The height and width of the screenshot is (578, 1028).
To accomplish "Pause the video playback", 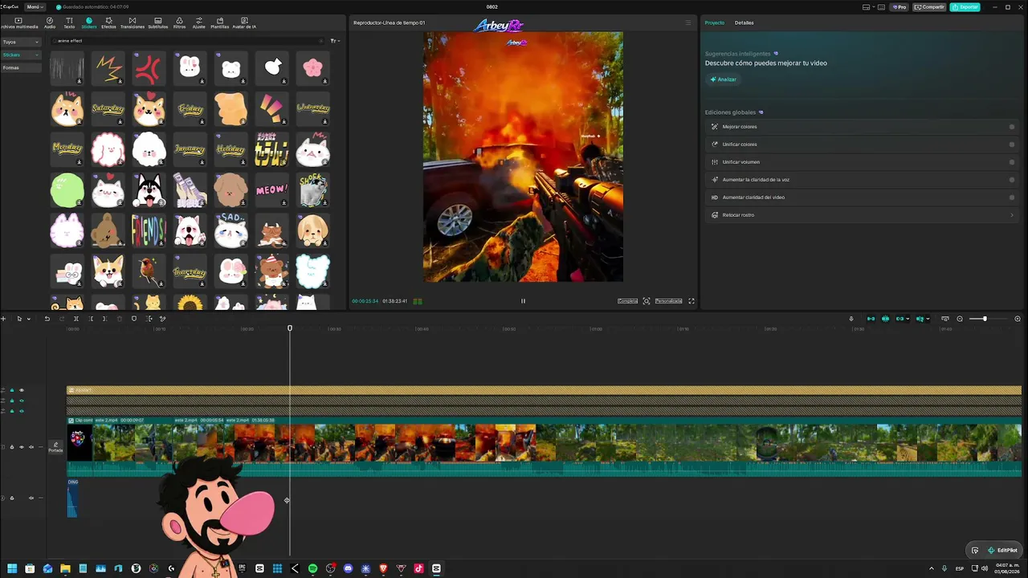I will [523, 301].
